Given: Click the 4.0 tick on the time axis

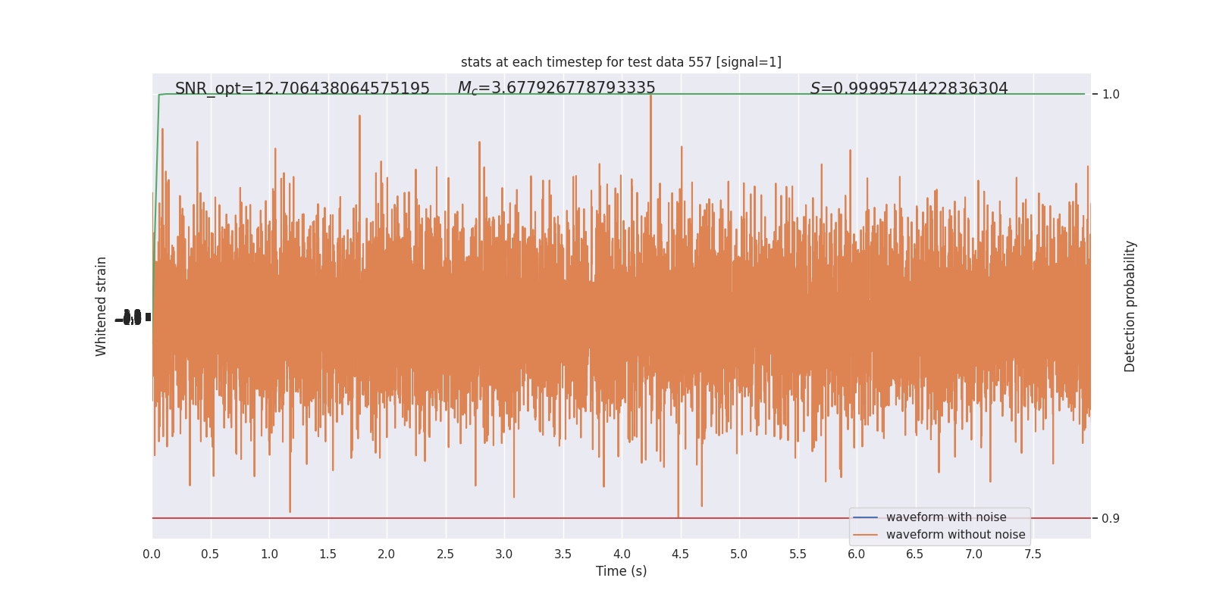Looking at the screenshot, I should coord(622,554).
